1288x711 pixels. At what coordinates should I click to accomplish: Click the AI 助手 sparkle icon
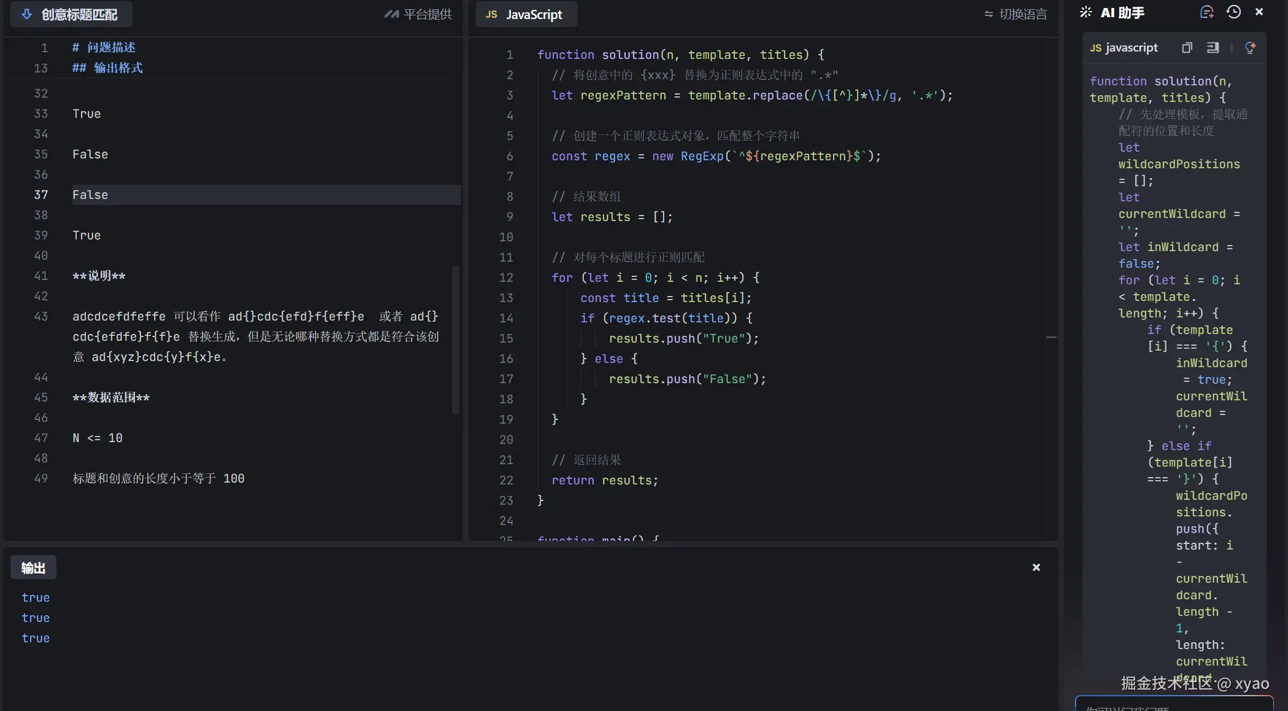(x=1086, y=12)
